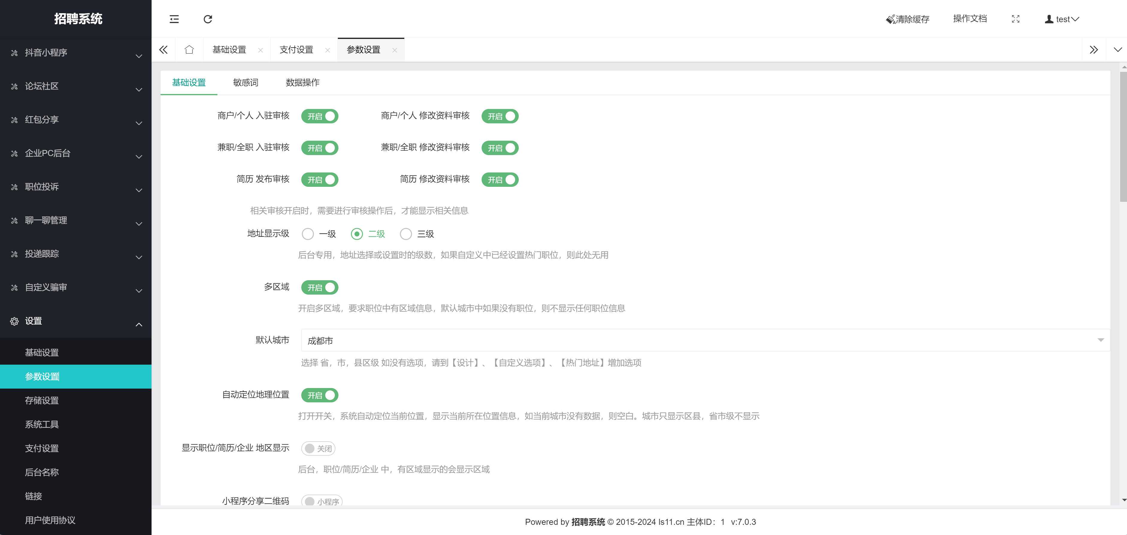1127x535 pixels.
Task: Switch to the 敏感词 tab
Action: [246, 83]
